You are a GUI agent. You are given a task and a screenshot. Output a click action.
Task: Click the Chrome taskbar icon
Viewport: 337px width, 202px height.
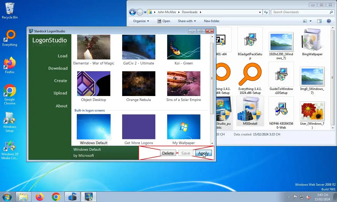coord(56,197)
